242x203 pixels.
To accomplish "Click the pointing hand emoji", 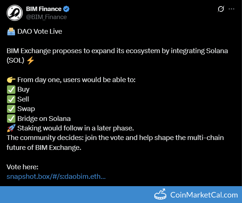I will 11,80.
